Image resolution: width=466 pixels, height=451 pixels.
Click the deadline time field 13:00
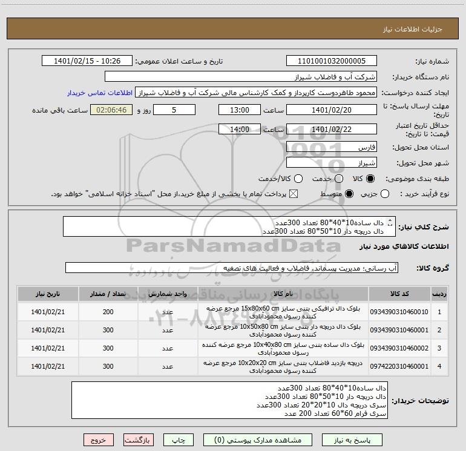coord(240,110)
